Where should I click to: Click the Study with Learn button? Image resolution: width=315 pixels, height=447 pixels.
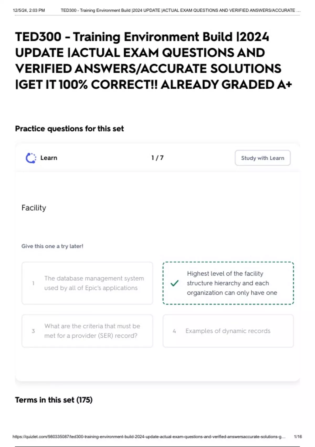[262, 158]
